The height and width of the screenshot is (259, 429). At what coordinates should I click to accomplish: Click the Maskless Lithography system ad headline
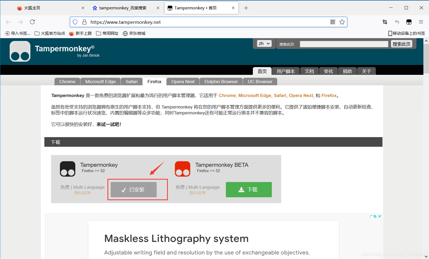[176, 238]
